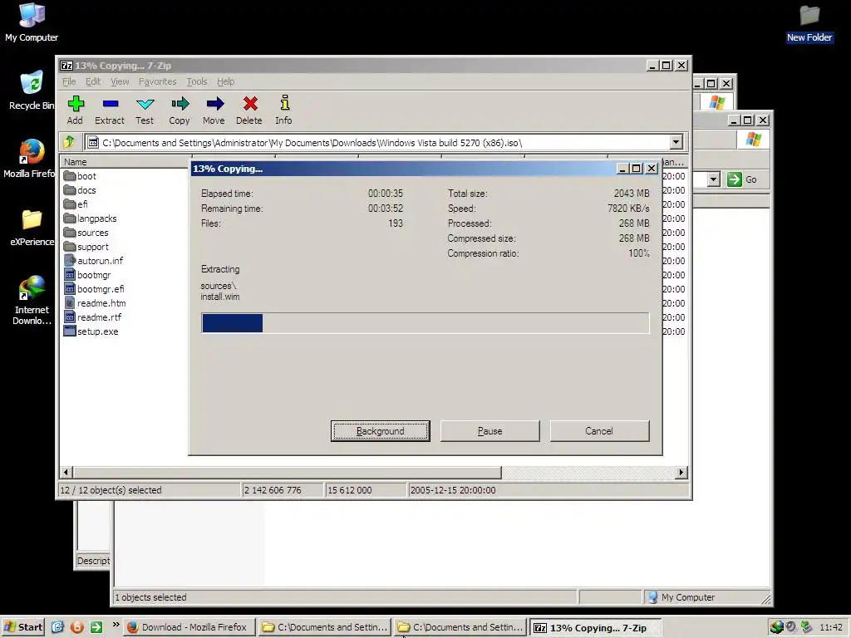Click '2 142 606 776' in status bar
The width and height of the screenshot is (851, 638).
[x=273, y=490]
